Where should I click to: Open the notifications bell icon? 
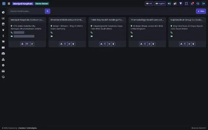coord(192,4)
